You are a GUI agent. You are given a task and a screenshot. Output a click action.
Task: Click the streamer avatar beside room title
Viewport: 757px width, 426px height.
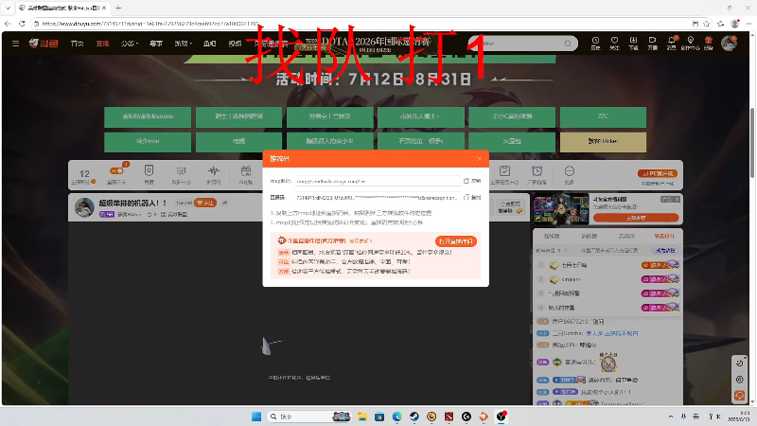[84, 207]
